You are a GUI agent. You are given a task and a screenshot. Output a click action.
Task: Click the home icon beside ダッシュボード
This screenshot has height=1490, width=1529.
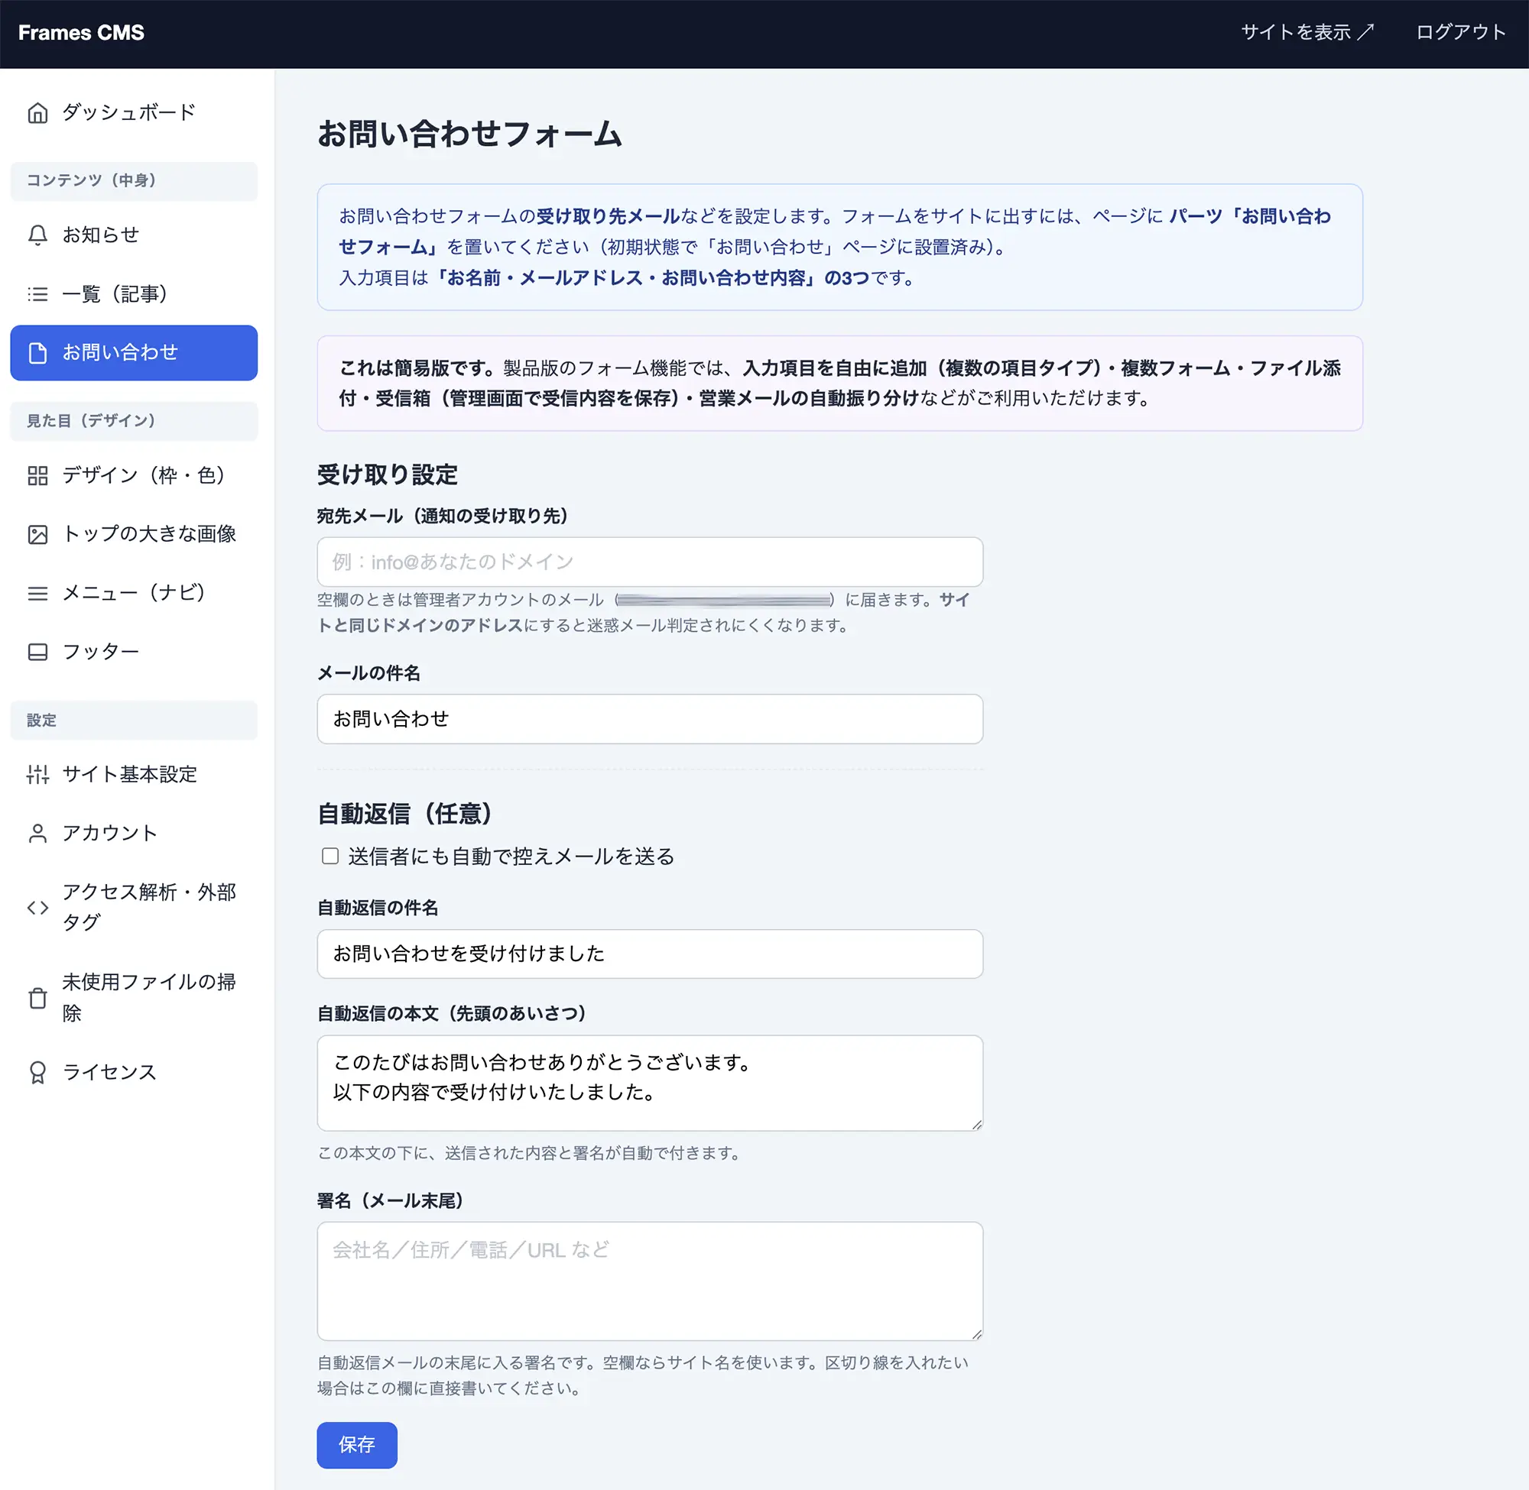[37, 112]
